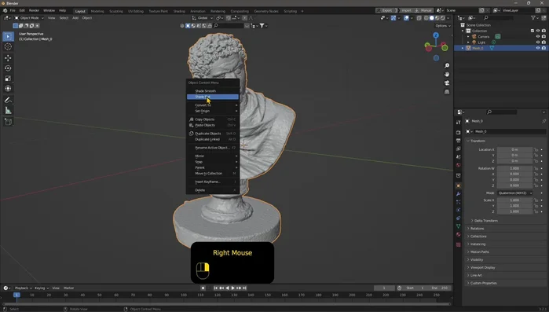The height and width of the screenshot is (312, 549).
Task: Hide Camera in viewport via eye icon
Action: [538, 36]
